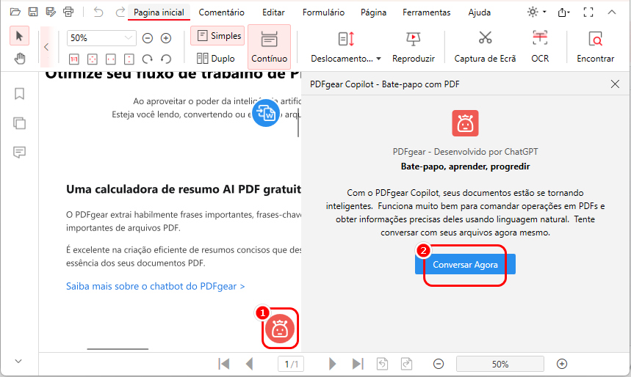
Task: Open the Ferramentas tab
Action: tap(427, 12)
